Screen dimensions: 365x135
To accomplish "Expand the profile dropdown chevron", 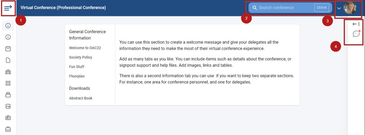I will (339, 8).
